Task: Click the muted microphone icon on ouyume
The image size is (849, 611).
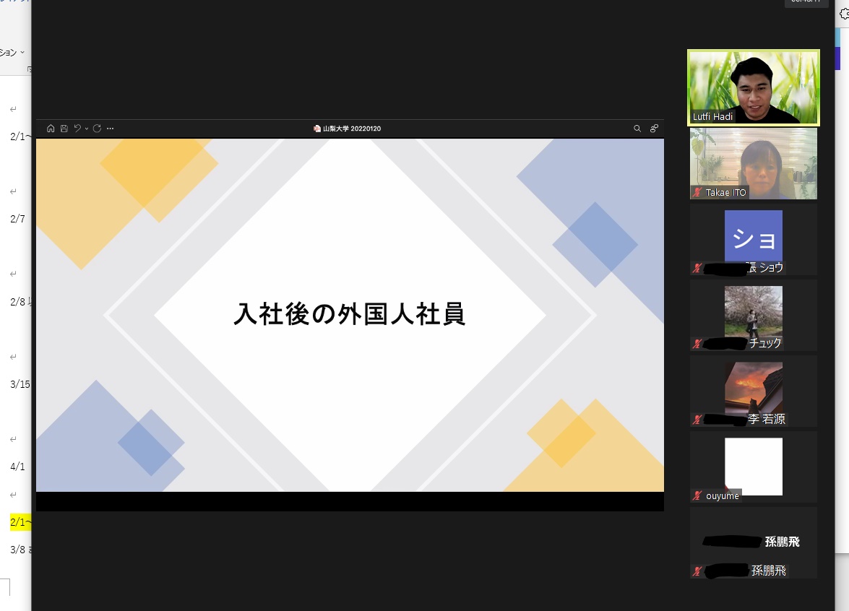Action: (697, 495)
